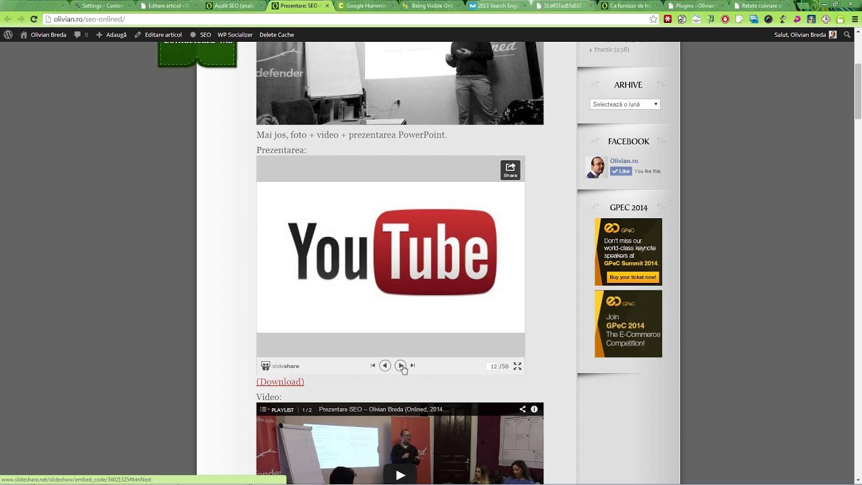Click the page vertical scrollbar thumb
Image resolution: width=862 pixels, height=485 pixels.
click(x=858, y=90)
